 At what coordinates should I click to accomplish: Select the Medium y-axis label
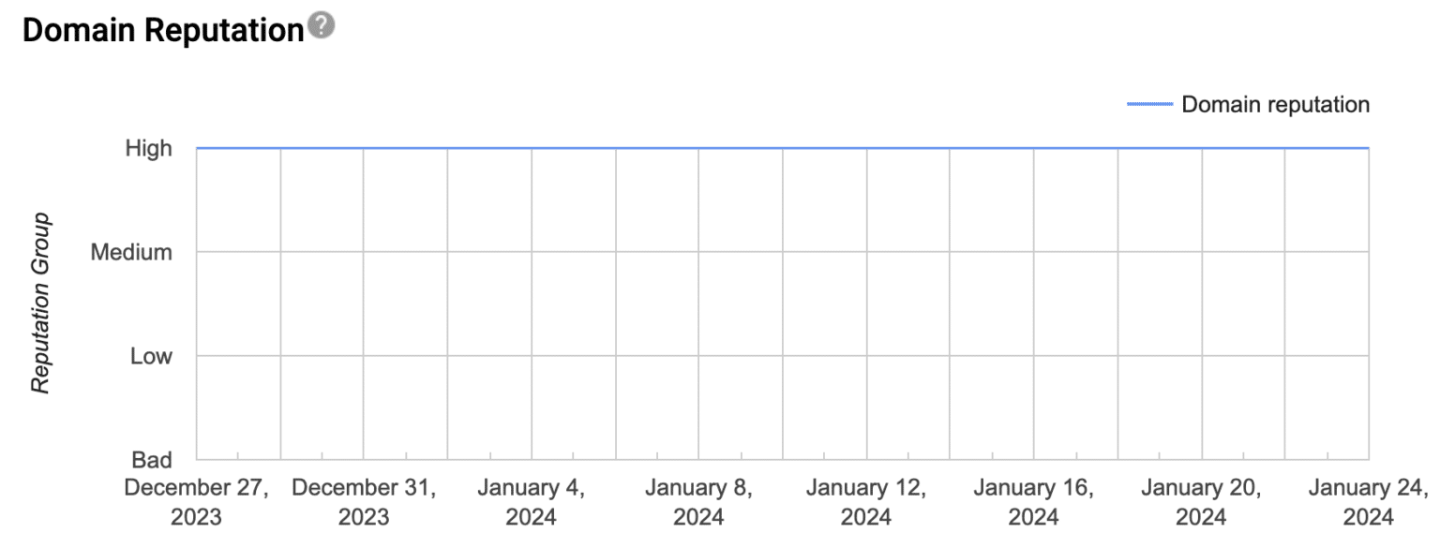(131, 252)
